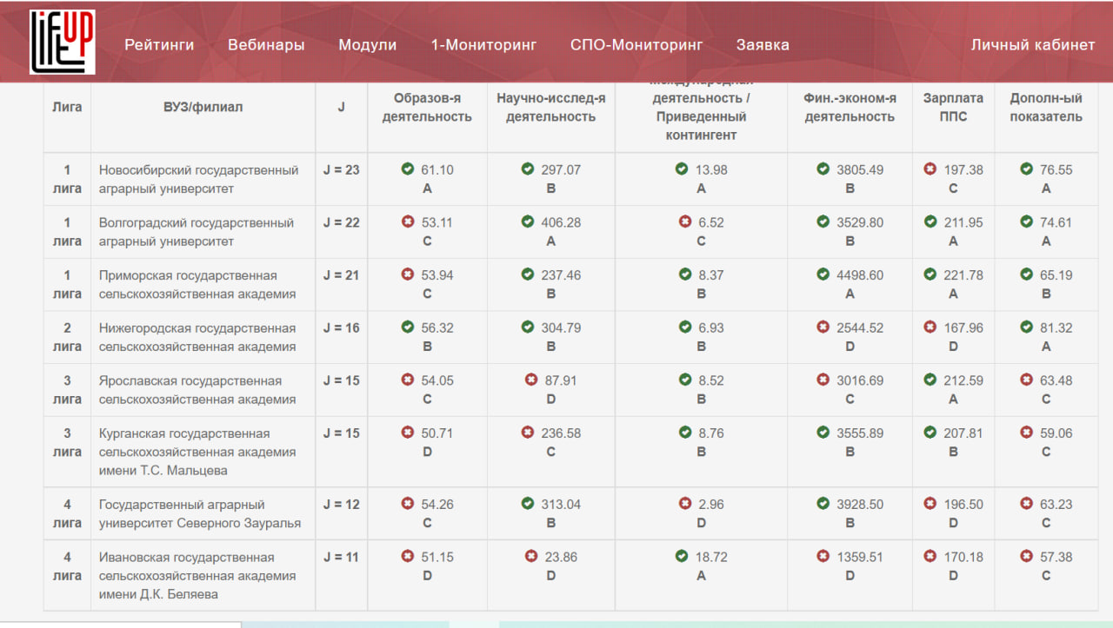The width and height of the screenshot is (1113, 628).
Task: Click green check icon next to 61.10
Action: [408, 169]
